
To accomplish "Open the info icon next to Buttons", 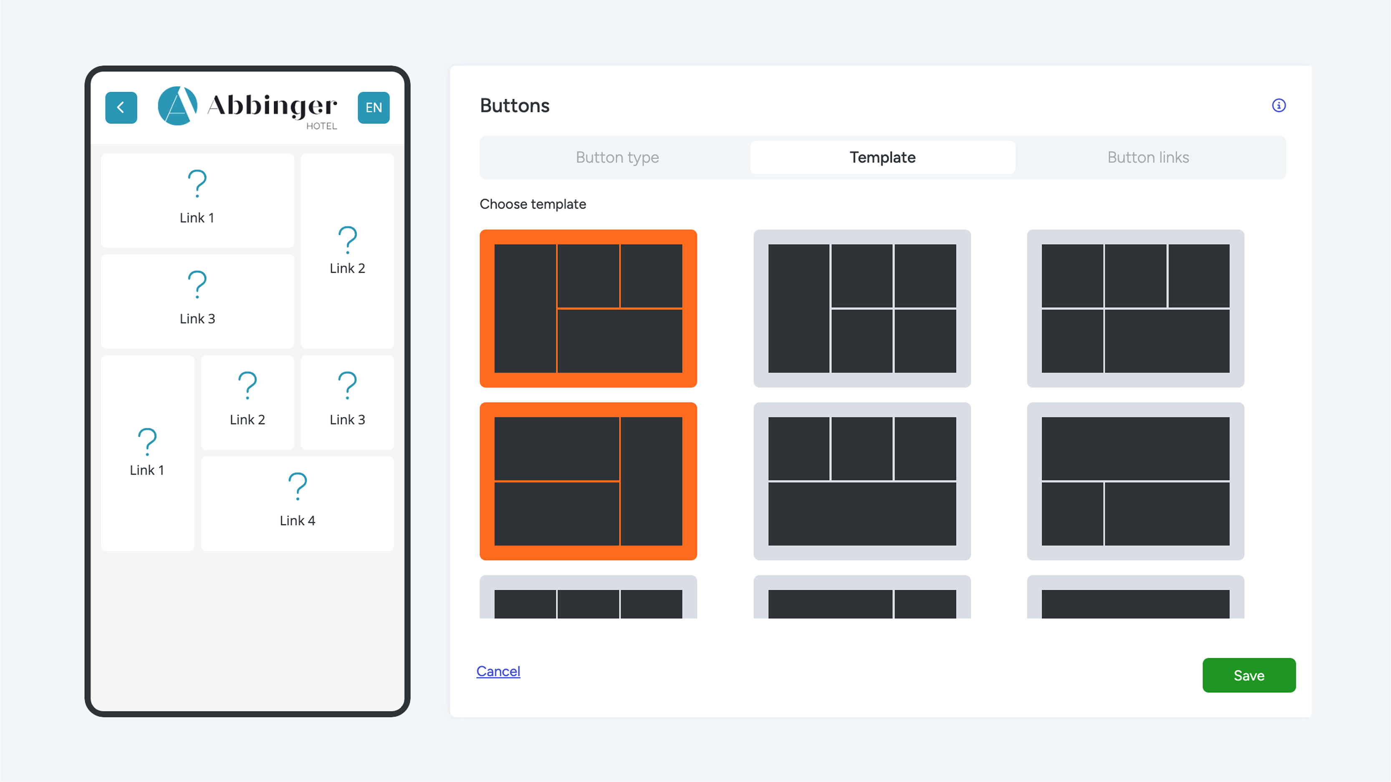I will tap(1279, 105).
